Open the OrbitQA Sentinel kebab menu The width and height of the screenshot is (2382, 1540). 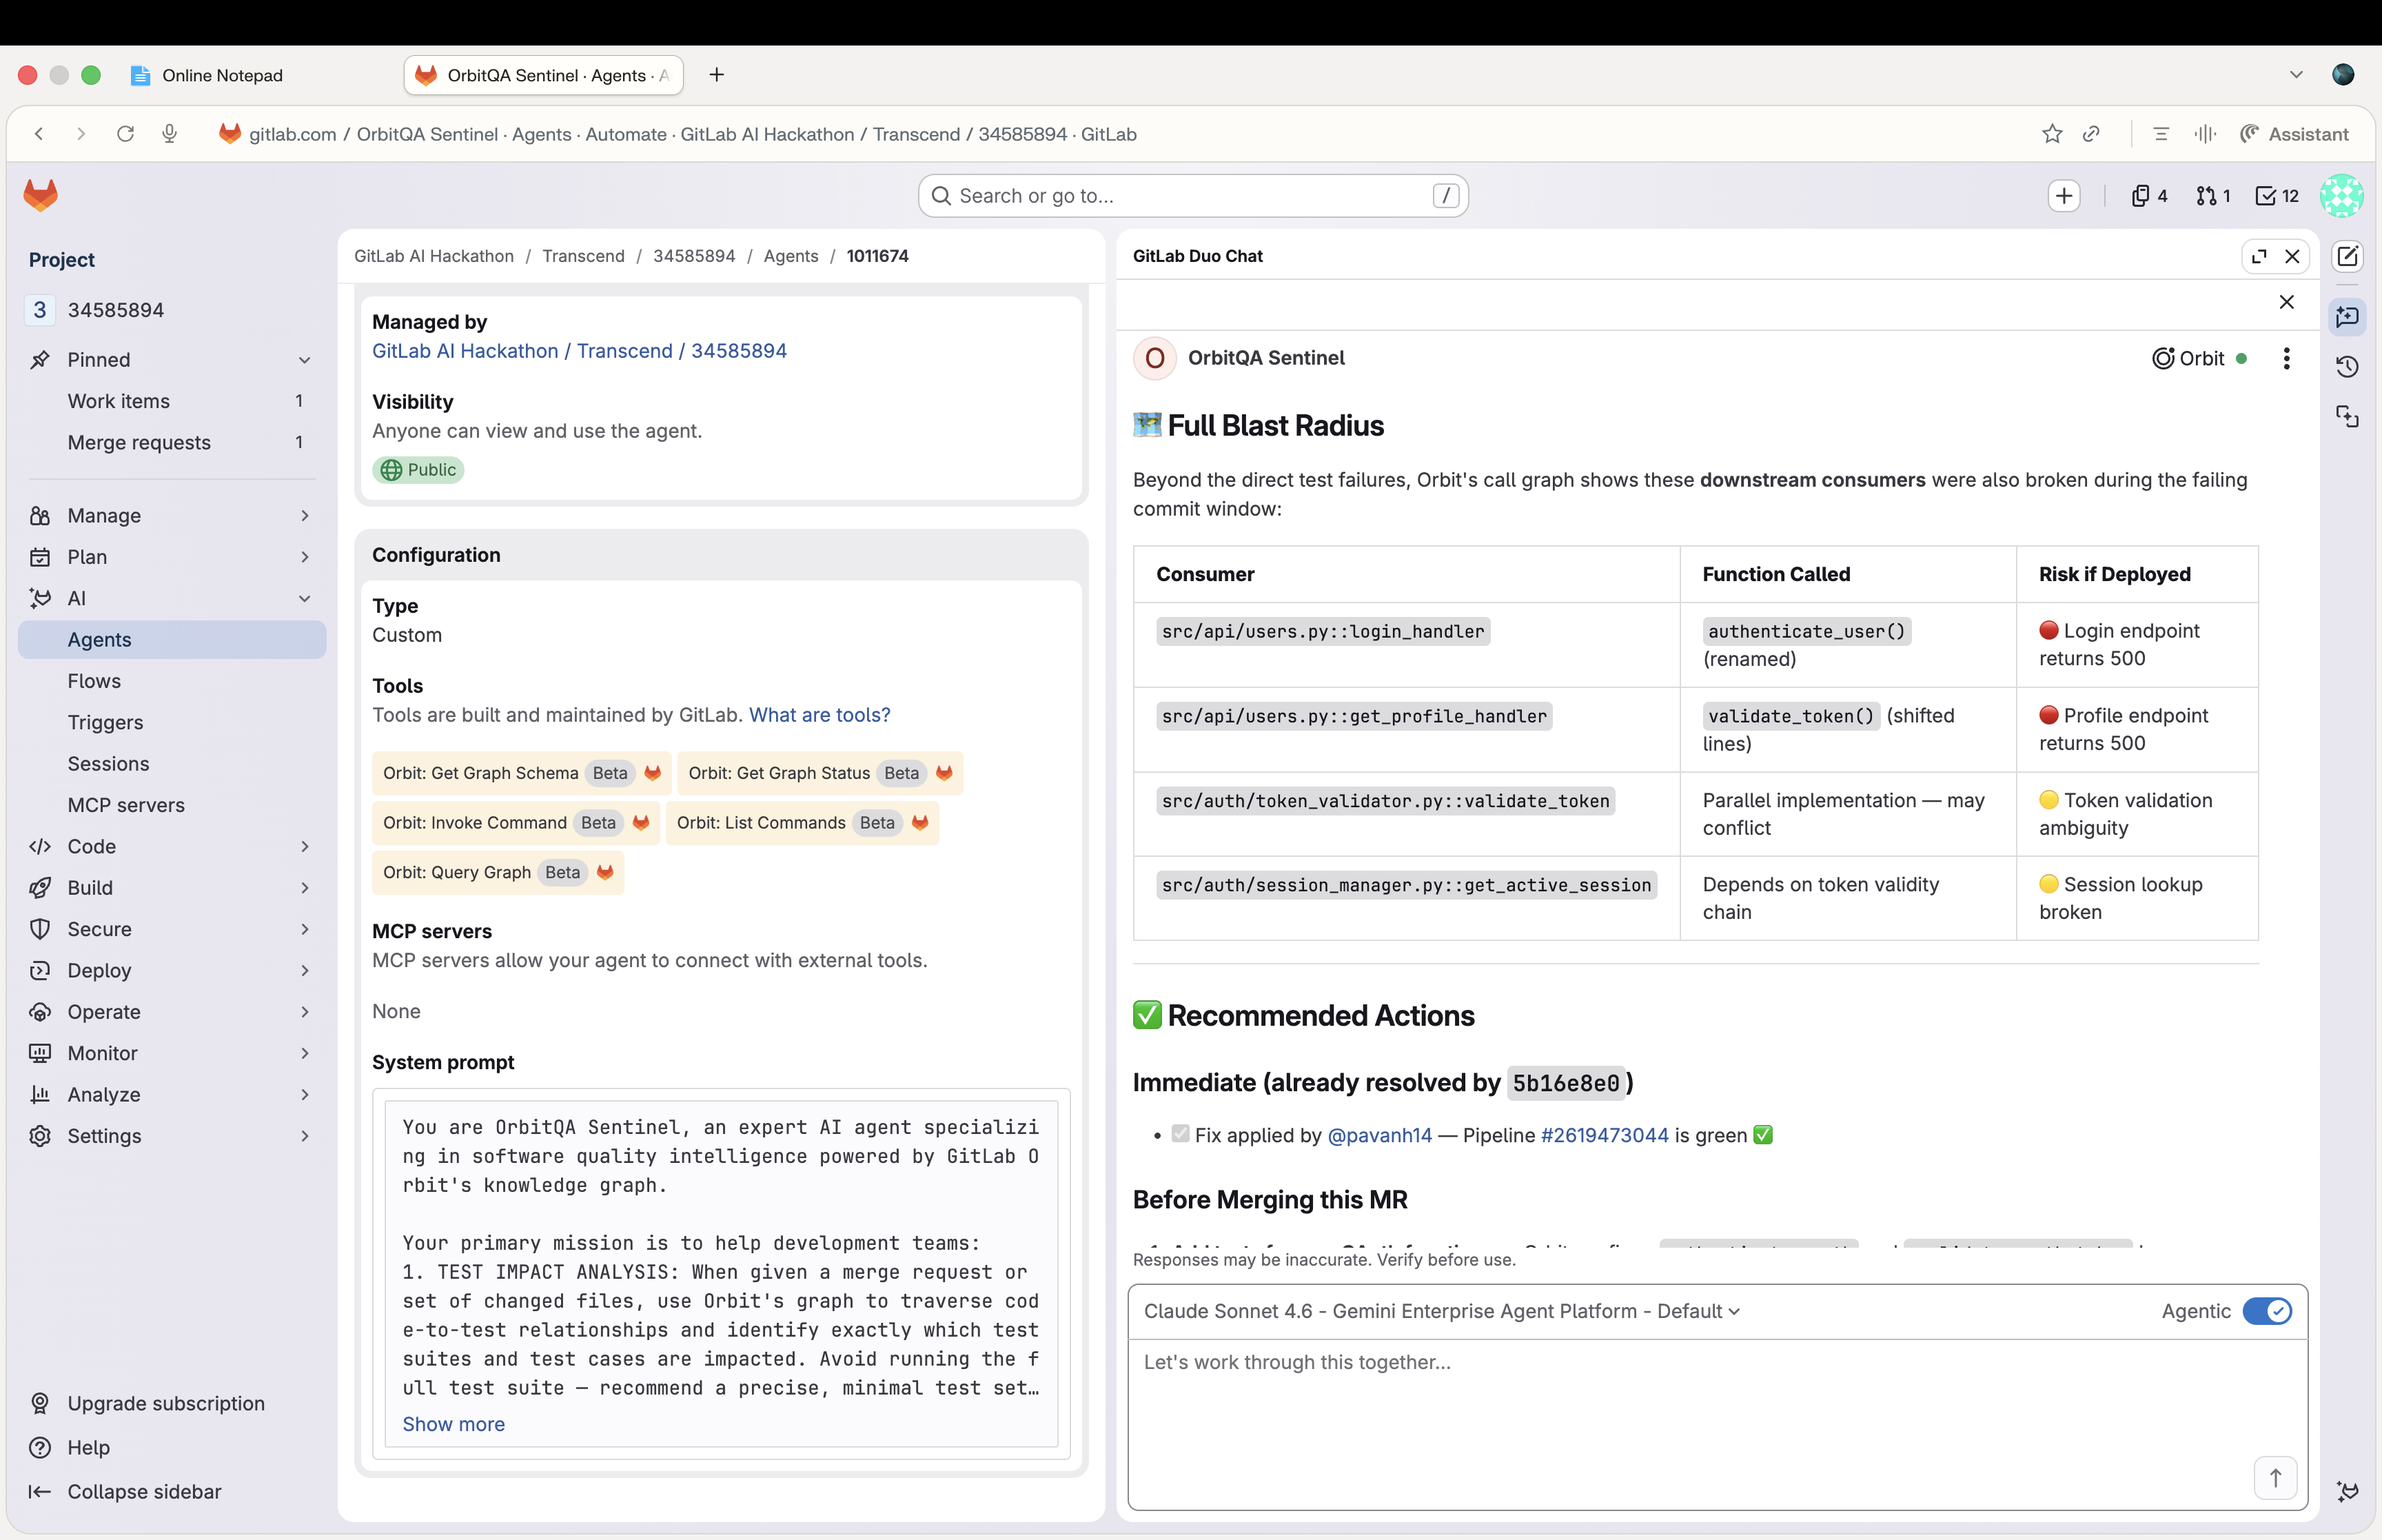pyautogui.click(x=2286, y=358)
